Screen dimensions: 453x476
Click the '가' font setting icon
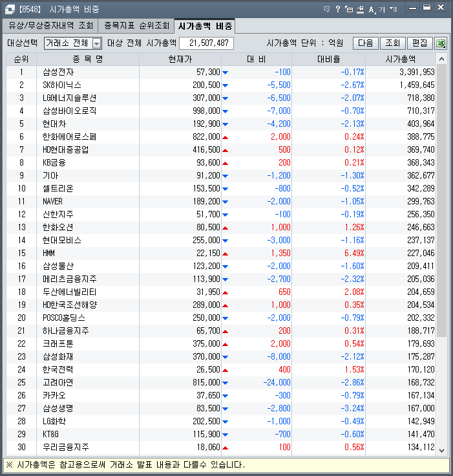tap(382, 10)
